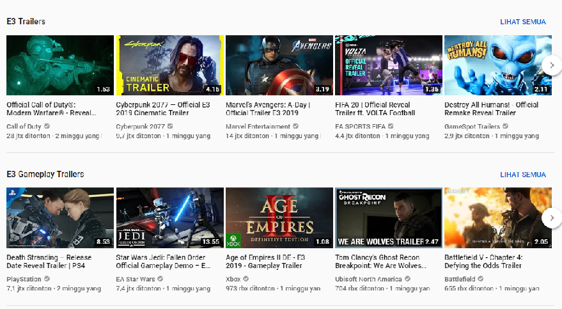Open Age of Empires II thumbnail
562x309 pixels.
pos(279,218)
